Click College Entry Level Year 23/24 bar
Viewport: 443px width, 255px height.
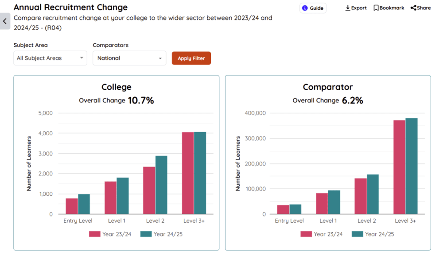click(72, 206)
